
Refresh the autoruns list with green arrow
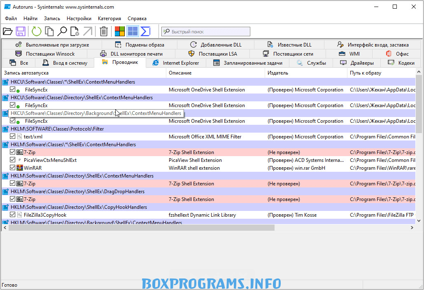(36, 31)
